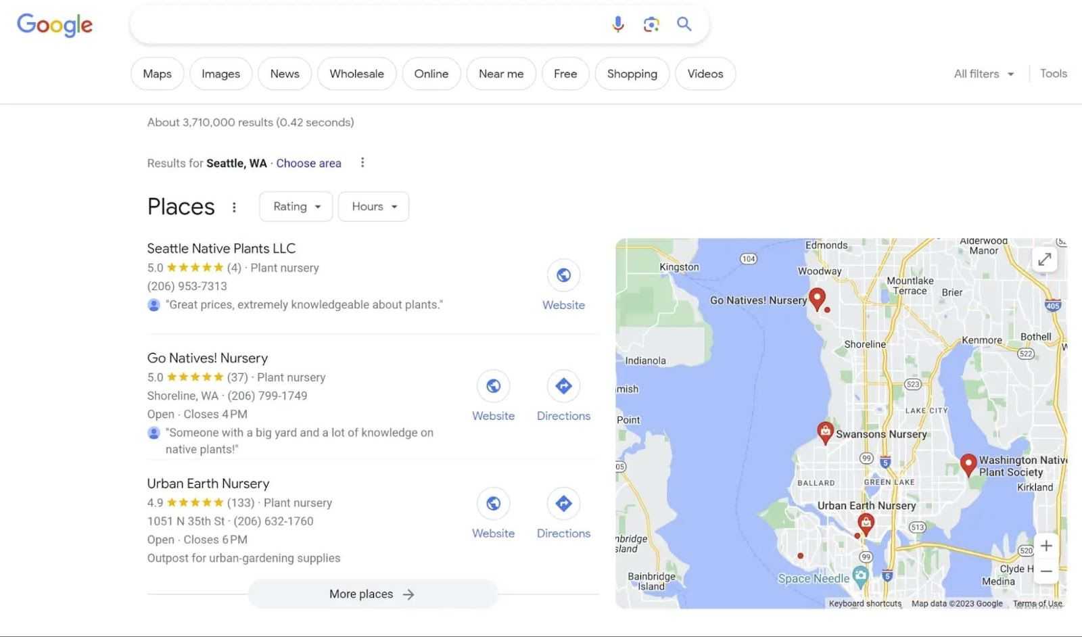Switch to the Shopping filter tab

coord(632,74)
